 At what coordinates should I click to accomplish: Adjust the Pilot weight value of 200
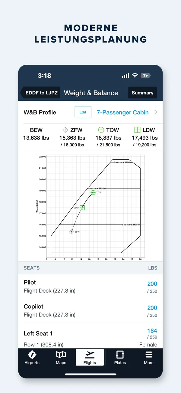(x=152, y=284)
